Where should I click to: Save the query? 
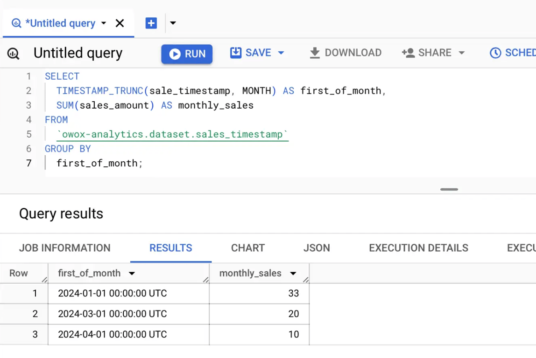251,53
